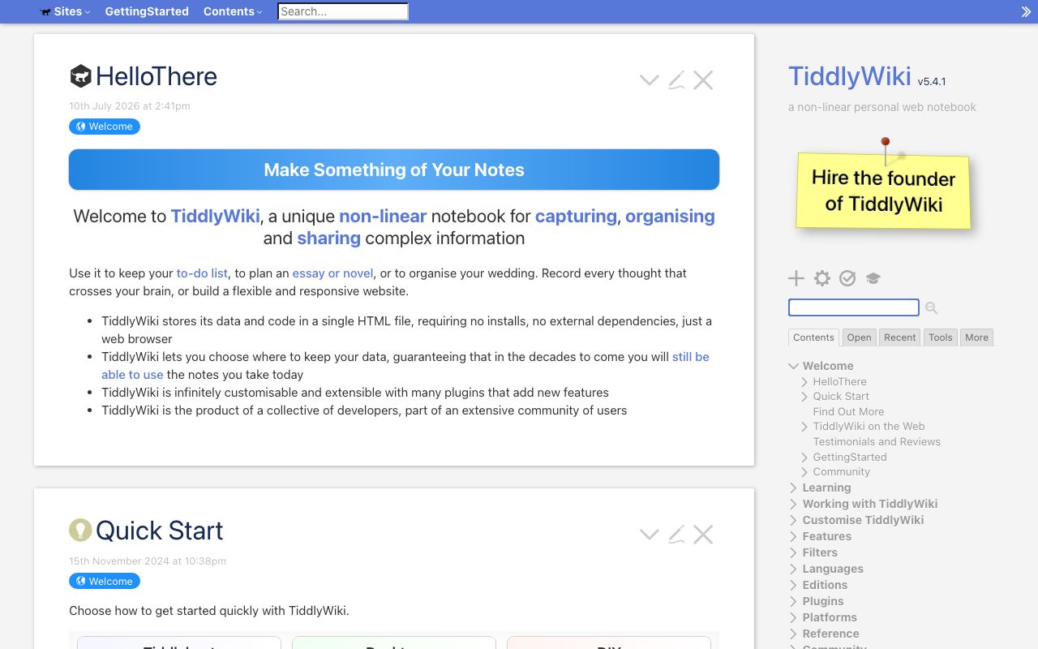The image size is (1038, 649).
Task: Open more actions for HelloThere tiddler
Action: [x=650, y=80]
